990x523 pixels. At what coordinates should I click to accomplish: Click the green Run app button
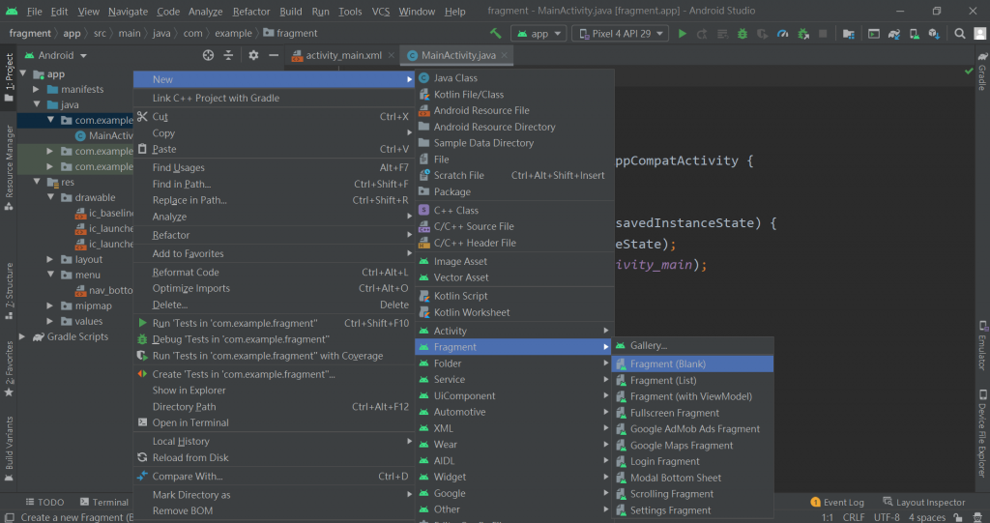pos(683,33)
